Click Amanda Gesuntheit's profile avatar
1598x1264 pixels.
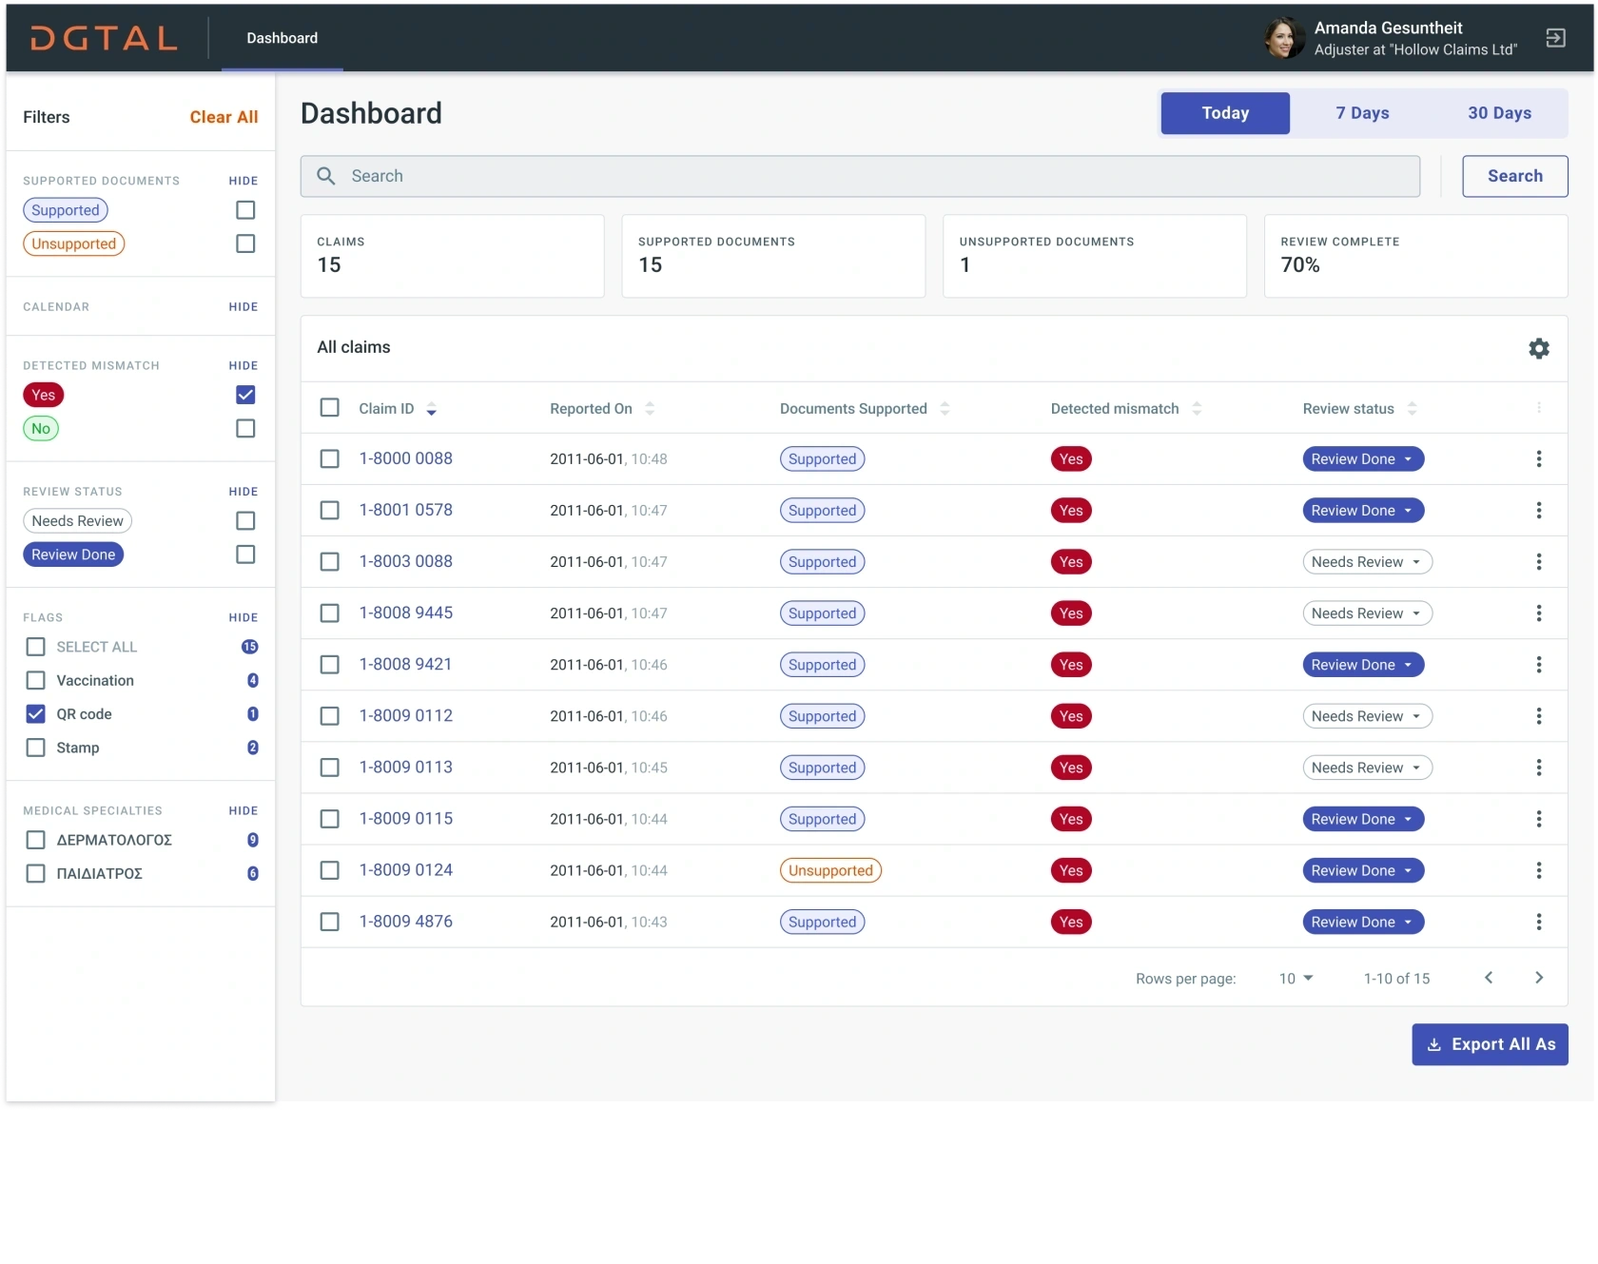[1283, 38]
